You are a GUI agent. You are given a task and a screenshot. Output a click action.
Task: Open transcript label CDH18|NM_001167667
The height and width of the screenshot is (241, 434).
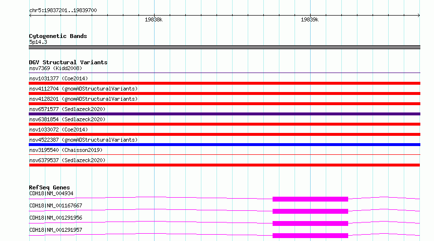click(x=56, y=205)
